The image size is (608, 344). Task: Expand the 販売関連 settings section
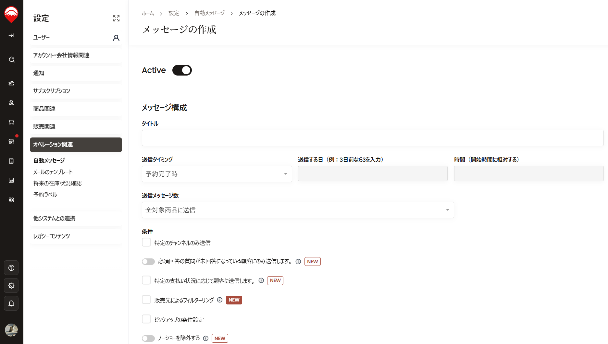(x=76, y=127)
